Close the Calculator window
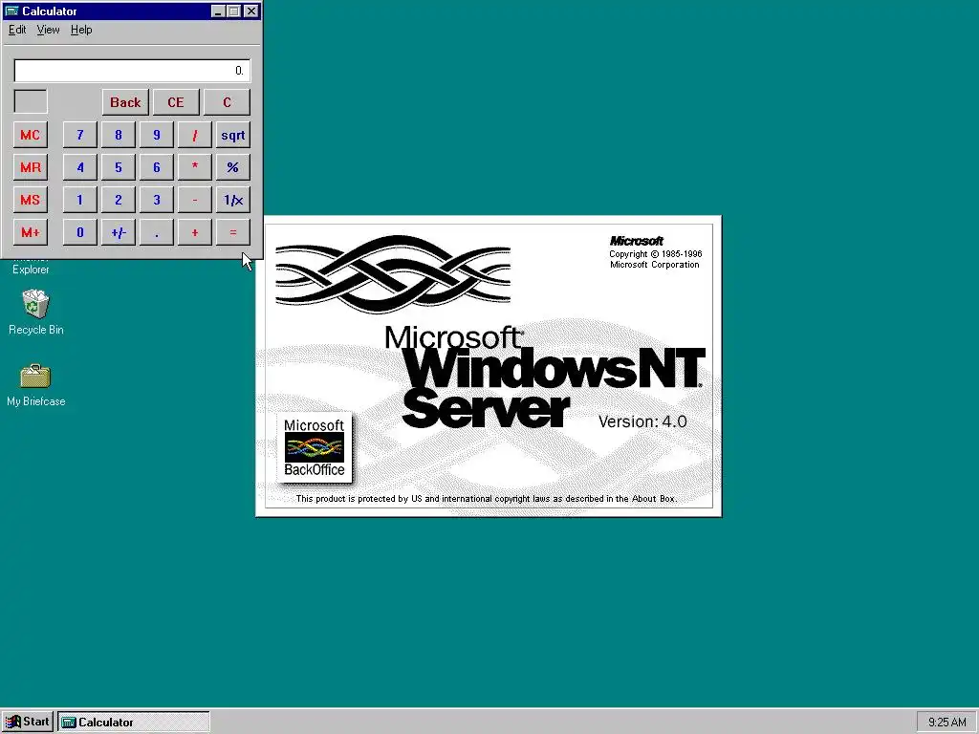 (251, 11)
